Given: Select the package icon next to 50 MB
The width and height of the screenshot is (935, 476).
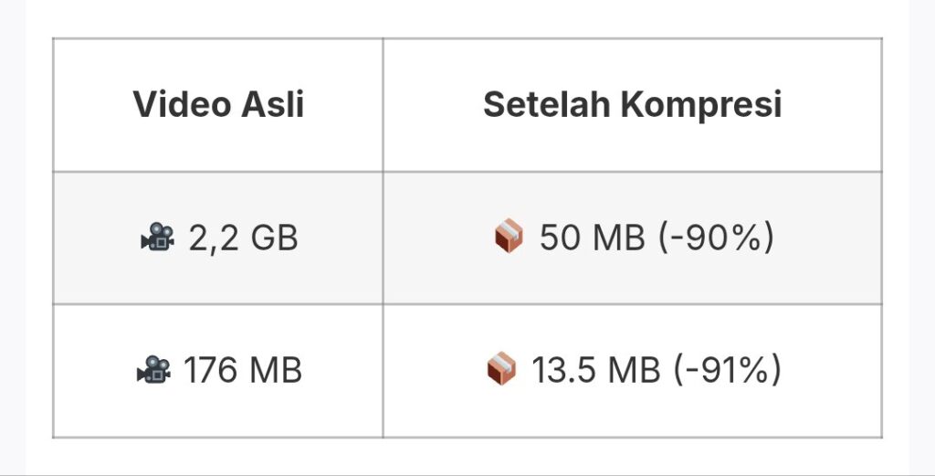Looking at the screenshot, I should pos(509,239).
